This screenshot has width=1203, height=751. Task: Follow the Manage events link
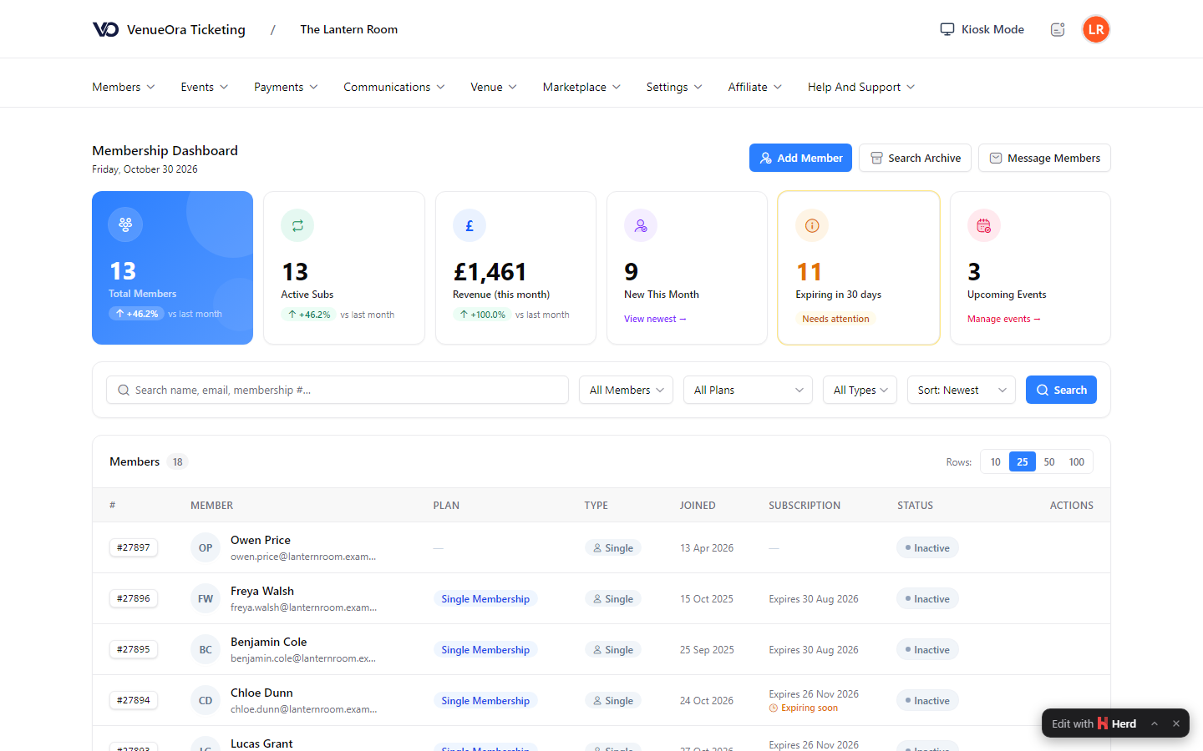click(1004, 319)
